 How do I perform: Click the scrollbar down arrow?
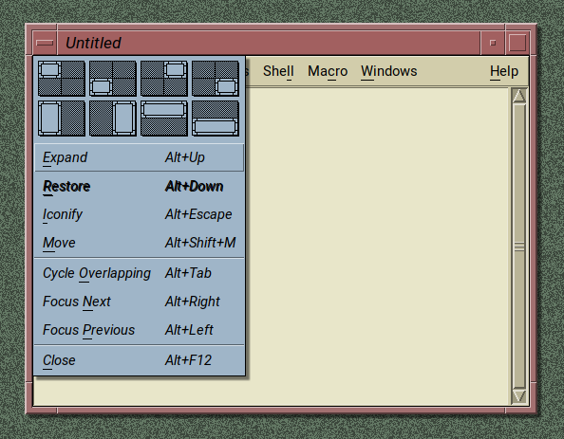pos(518,396)
